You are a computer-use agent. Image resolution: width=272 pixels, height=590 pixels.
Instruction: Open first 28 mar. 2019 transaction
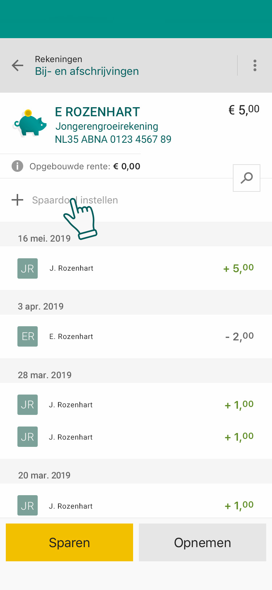click(136, 405)
